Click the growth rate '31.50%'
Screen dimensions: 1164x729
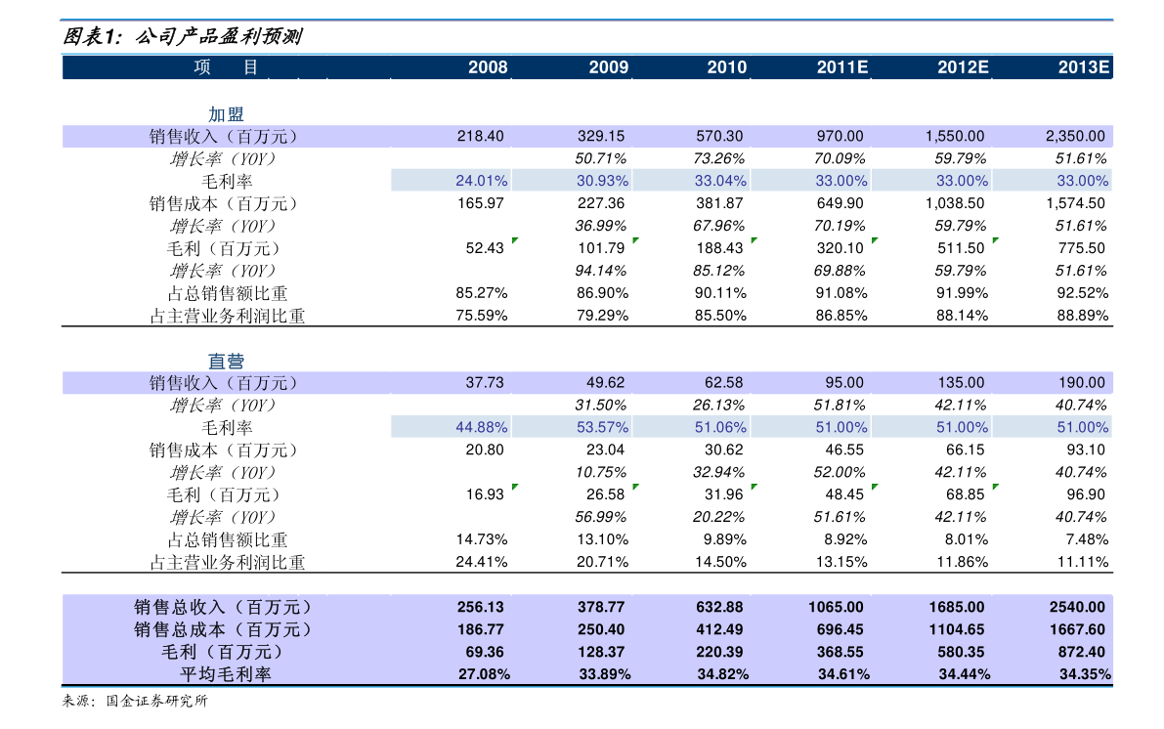pyautogui.click(x=600, y=406)
